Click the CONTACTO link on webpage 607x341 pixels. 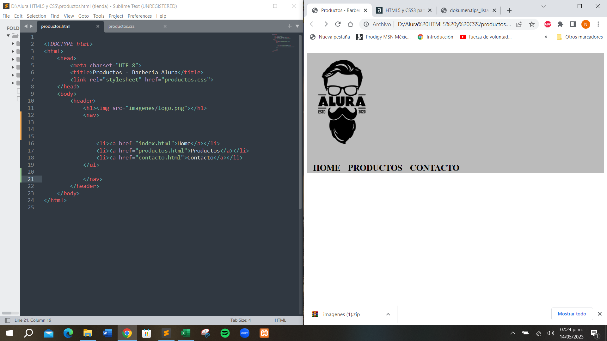(x=435, y=168)
